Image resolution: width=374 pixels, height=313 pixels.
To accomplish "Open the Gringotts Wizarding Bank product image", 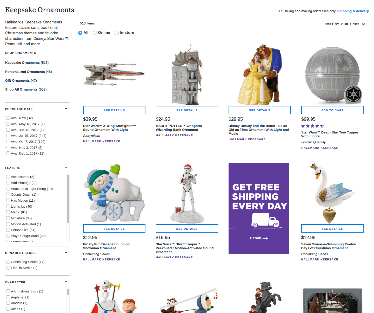I will 187,74.
